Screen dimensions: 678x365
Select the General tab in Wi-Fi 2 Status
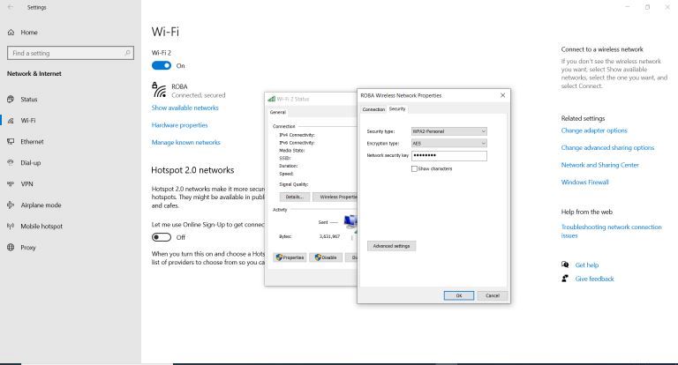(278, 112)
